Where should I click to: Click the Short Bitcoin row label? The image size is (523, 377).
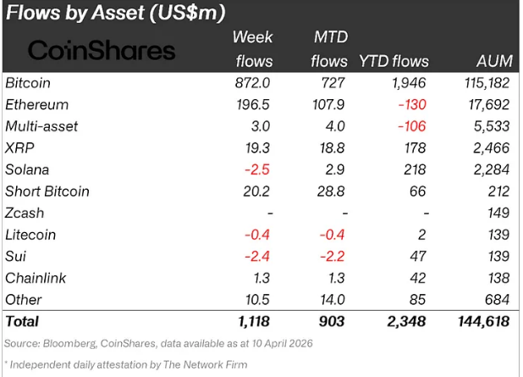point(45,191)
